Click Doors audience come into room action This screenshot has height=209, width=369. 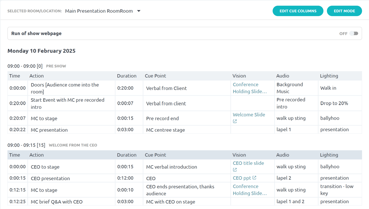72,88
